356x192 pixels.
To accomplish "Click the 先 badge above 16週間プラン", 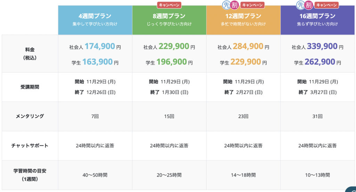I will pos(301,5).
